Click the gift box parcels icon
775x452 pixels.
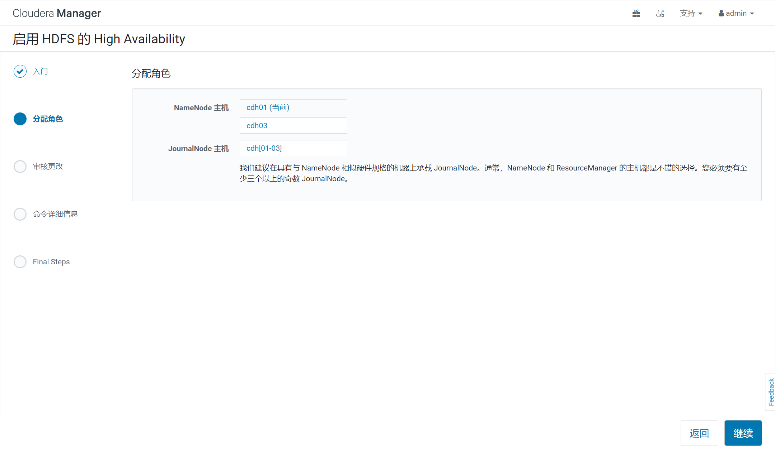[636, 13]
